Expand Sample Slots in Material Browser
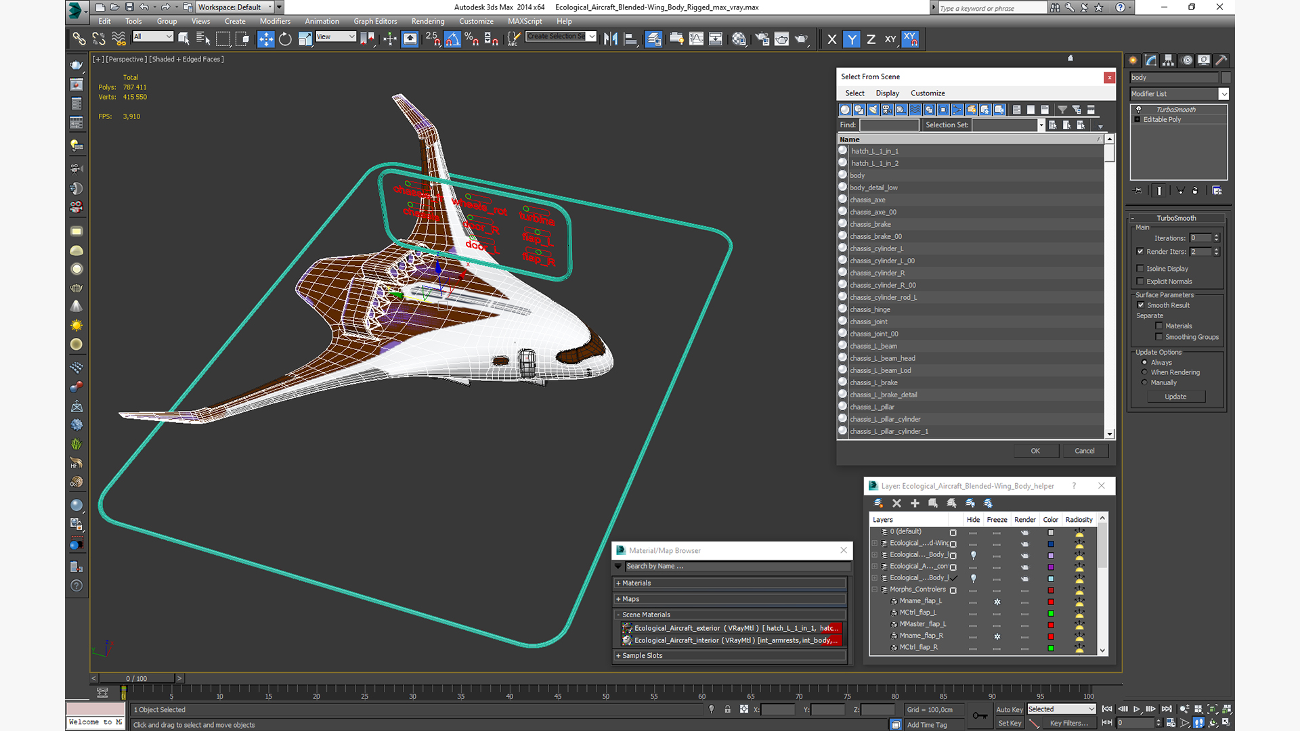The height and width of the screenshot is (731, 1300). 618,656
